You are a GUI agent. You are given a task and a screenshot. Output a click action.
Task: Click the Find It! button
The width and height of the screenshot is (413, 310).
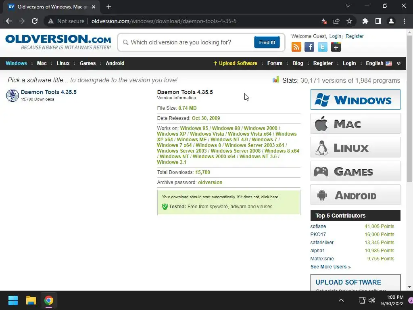(x=267, y=42)
